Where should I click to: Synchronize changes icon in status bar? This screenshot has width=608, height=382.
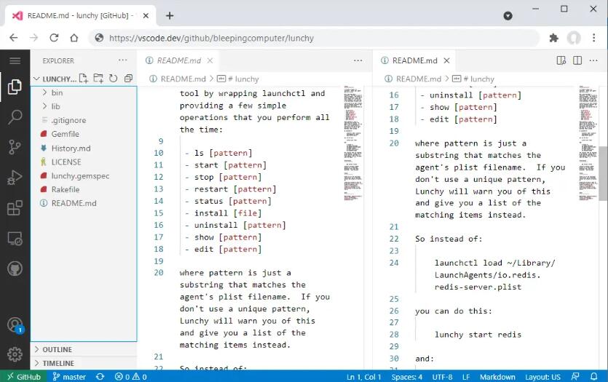[x=100, y=377]
